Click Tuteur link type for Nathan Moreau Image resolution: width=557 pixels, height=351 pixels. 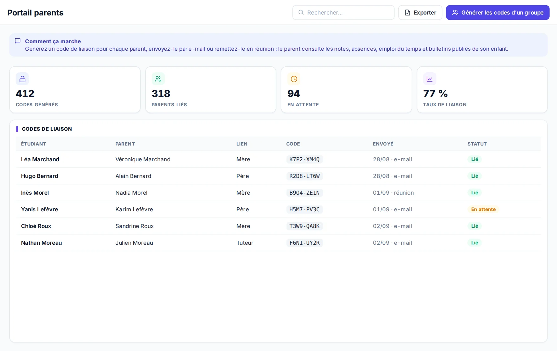(x=245, y=243)
